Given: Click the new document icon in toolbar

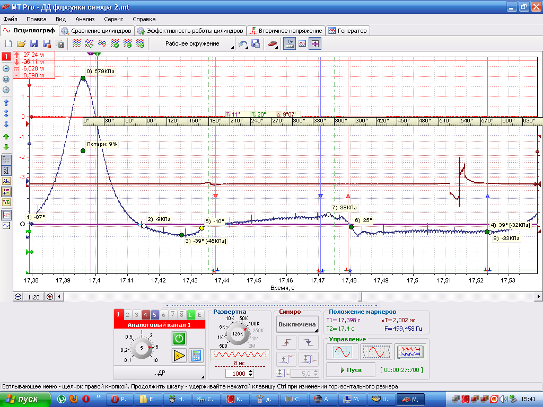Looking at the screenshot, I should [8, 43].
